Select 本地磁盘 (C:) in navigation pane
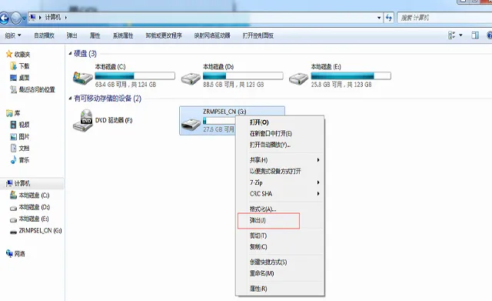This screenshot has width=492, height=301. pyautogui.click(x=30, y=196)
